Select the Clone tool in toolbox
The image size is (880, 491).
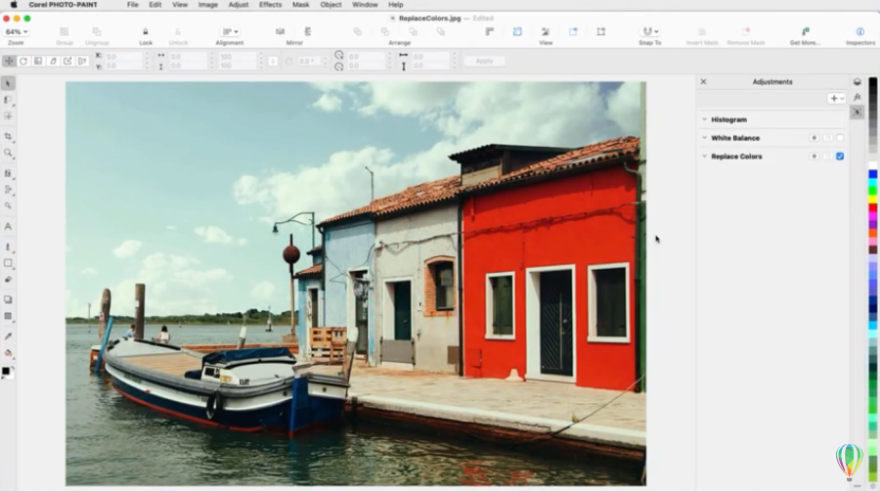point(8,173)
